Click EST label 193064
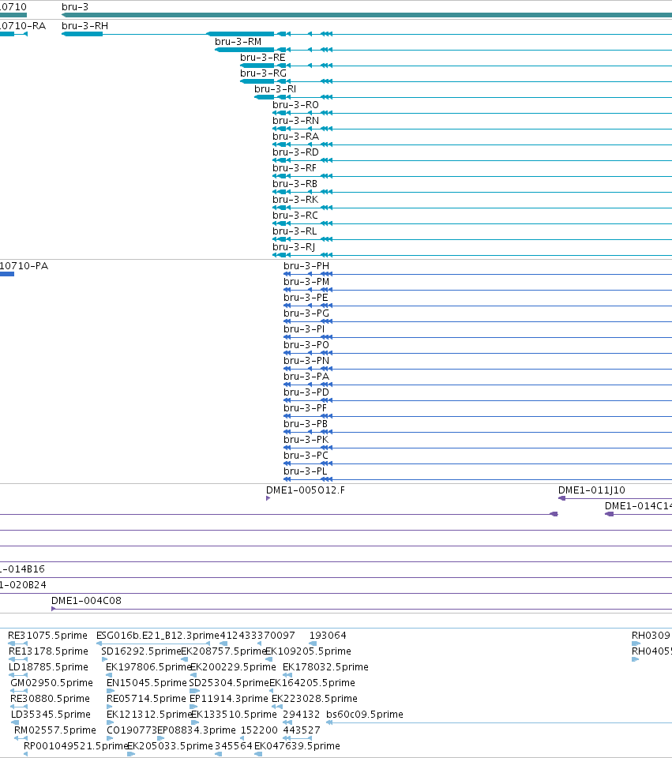Image resolution: width=672 pixels, height=758 pixels. 328,635
